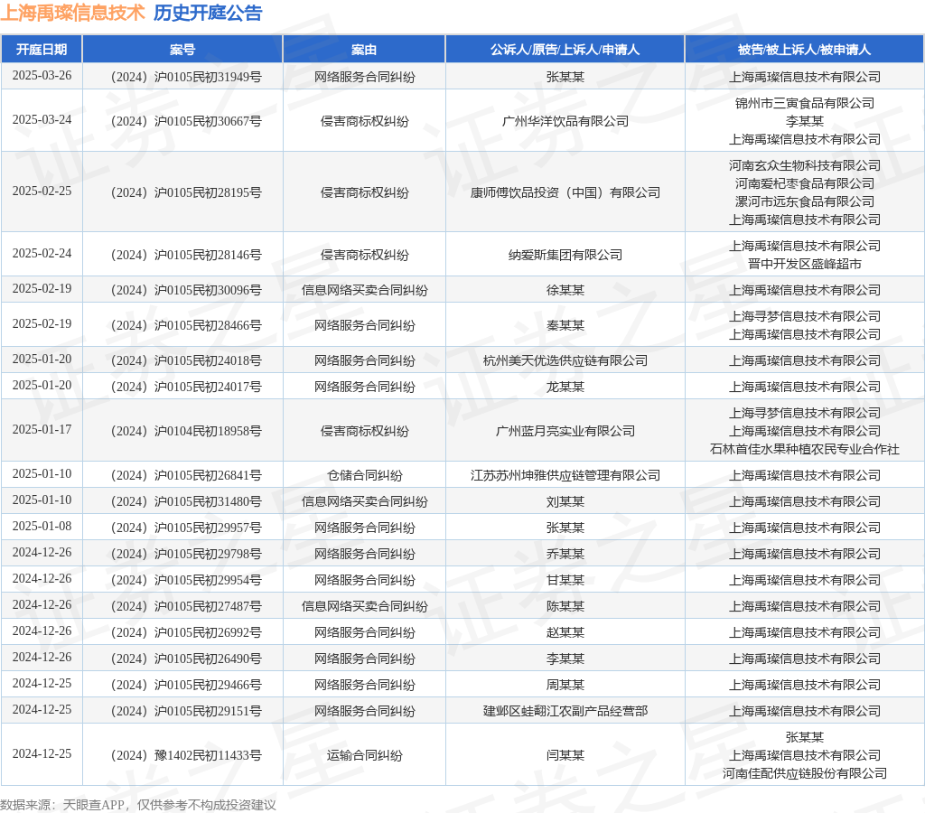
Task: Click plaintiff 杭州美天优选供应链有限公司
Action: 565,360
